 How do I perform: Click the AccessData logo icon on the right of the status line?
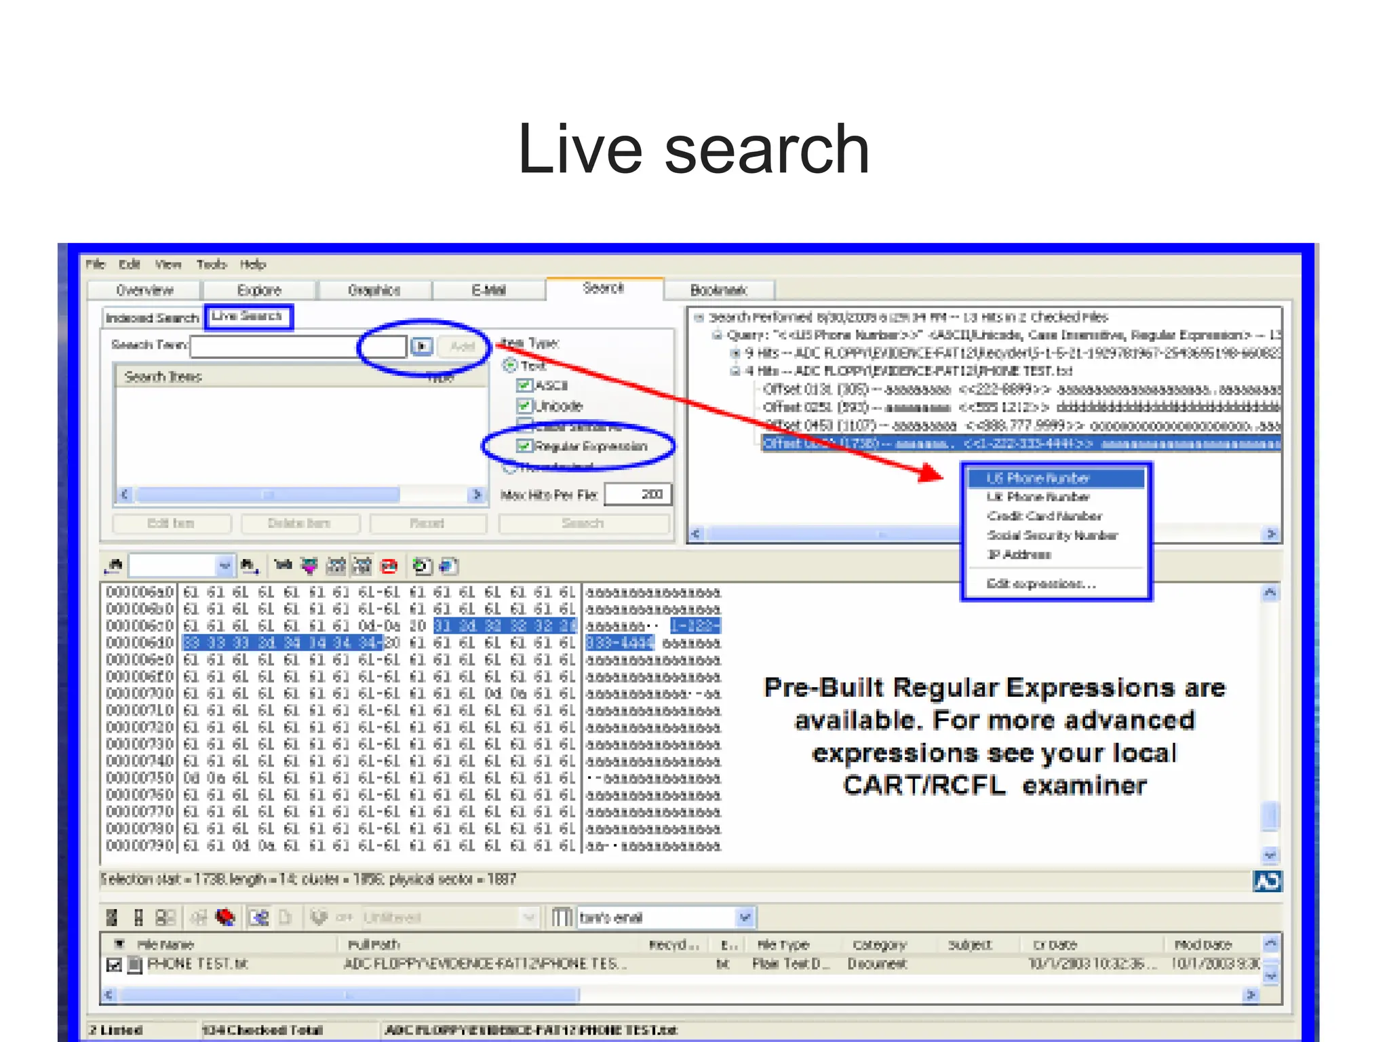pos(1267,881)
